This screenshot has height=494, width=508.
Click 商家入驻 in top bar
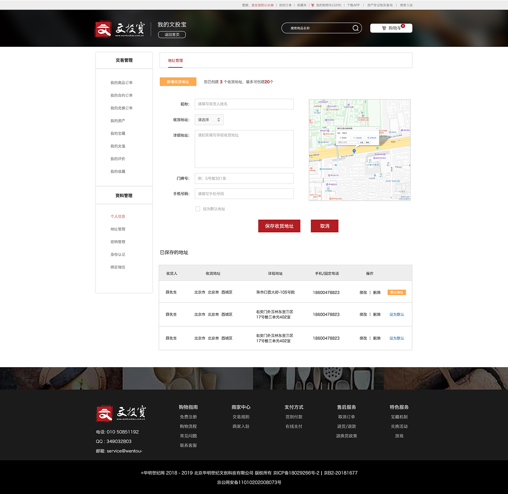pyautogui.click(x=406, y=5)
